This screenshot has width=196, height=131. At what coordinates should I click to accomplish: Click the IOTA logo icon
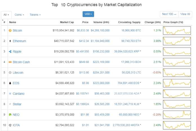tap(10, 125)
